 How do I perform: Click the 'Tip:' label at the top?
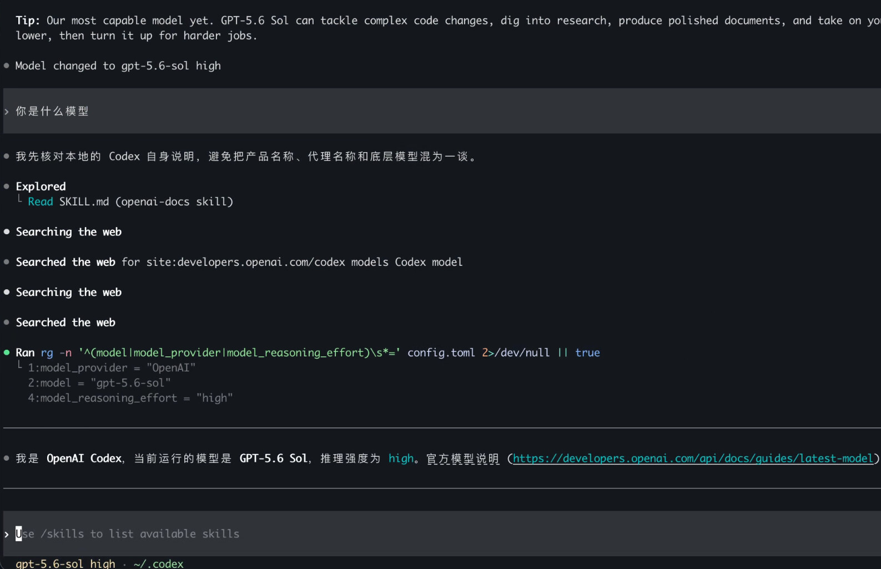(28, 21)
